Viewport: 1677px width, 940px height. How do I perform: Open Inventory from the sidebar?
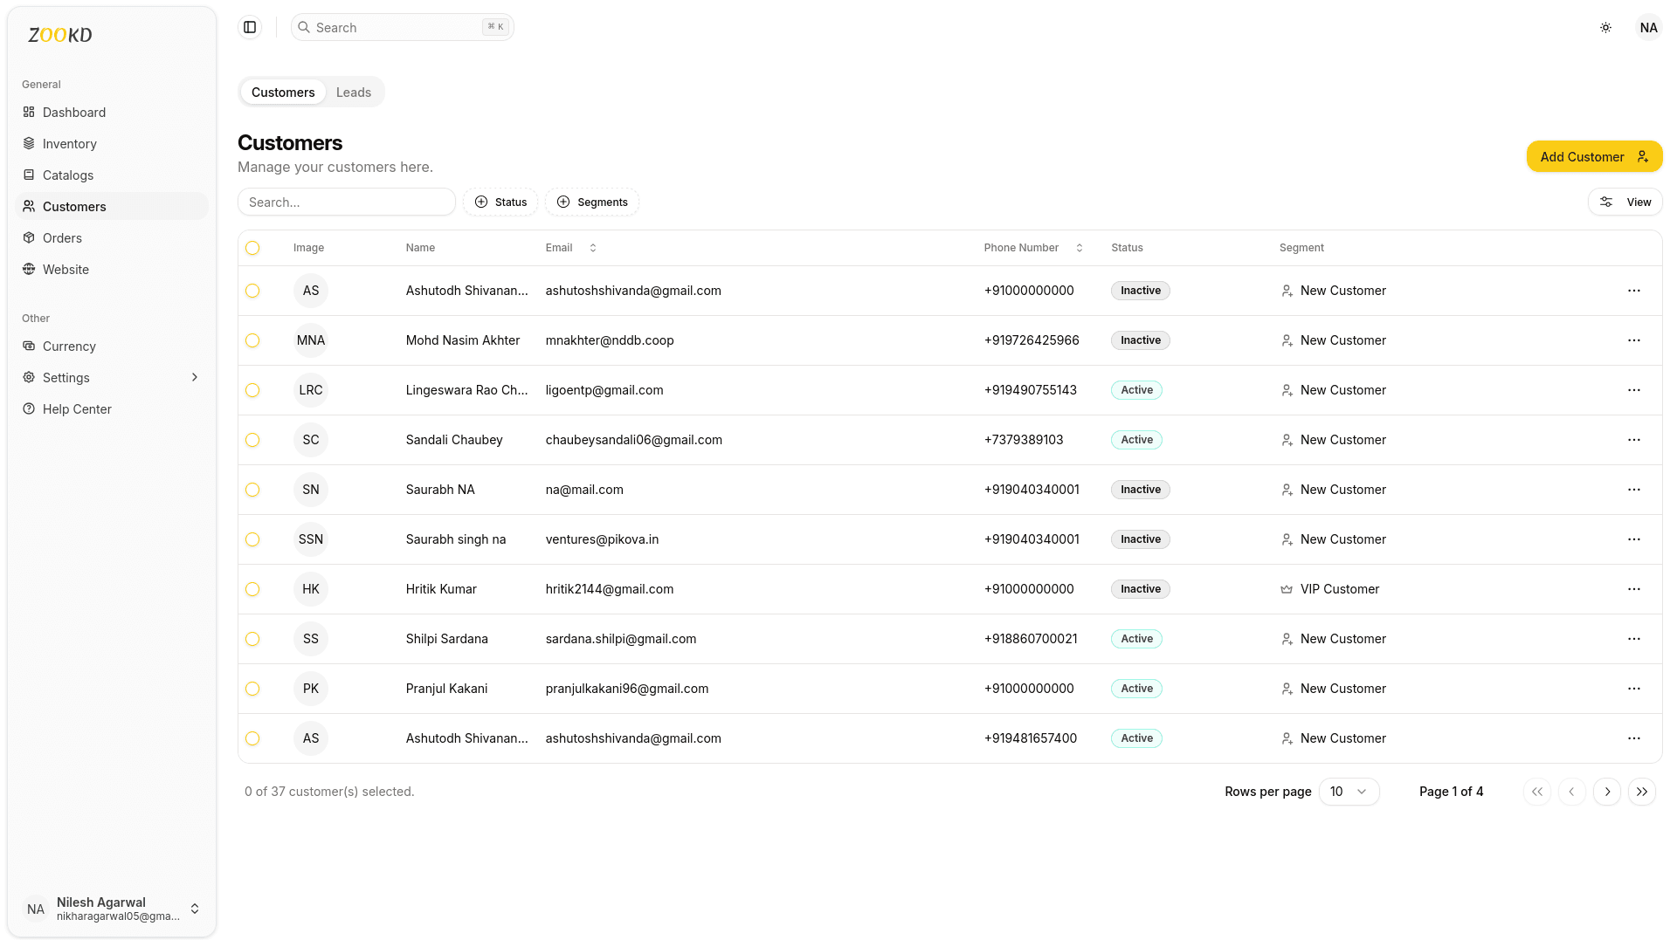(69, 144)
